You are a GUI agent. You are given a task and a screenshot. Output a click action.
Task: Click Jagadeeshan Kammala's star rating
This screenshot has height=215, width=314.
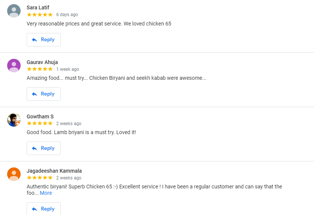(40, 178)
